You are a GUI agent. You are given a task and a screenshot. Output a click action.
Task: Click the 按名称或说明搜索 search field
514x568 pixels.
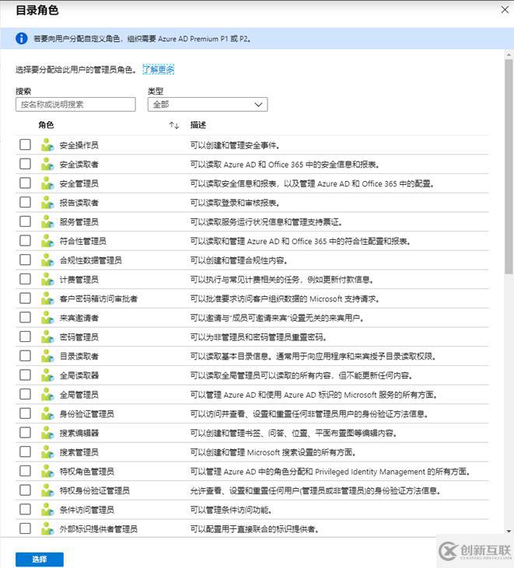point(75,104)
